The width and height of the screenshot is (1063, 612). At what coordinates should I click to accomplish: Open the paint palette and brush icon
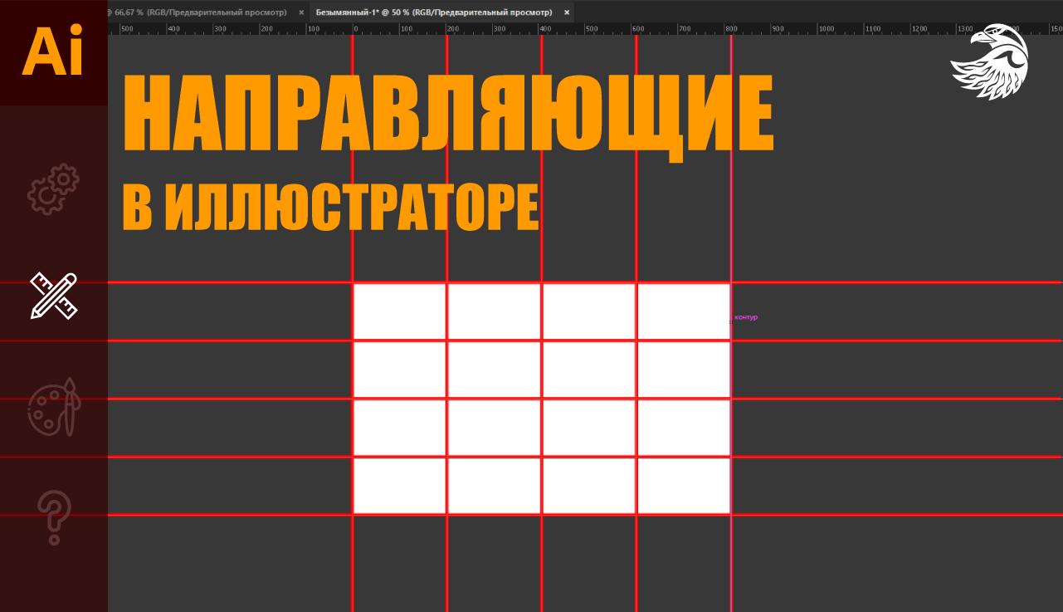tap(54, 407)
